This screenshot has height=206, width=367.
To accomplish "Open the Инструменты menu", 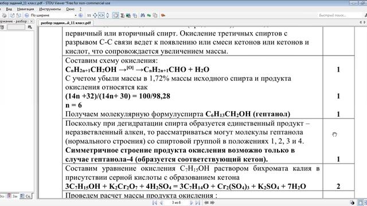I will (50, 9).
